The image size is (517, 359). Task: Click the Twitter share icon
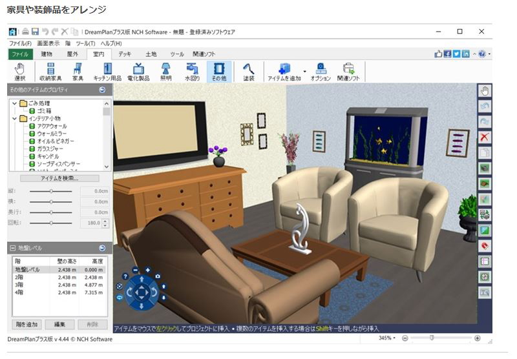point(456,54)
